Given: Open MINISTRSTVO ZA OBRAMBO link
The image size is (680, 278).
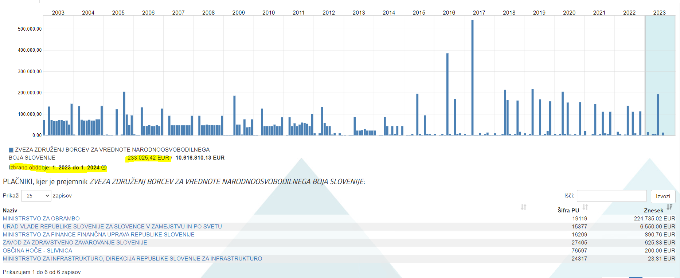Looking at the screenshot, I should 41,219.
